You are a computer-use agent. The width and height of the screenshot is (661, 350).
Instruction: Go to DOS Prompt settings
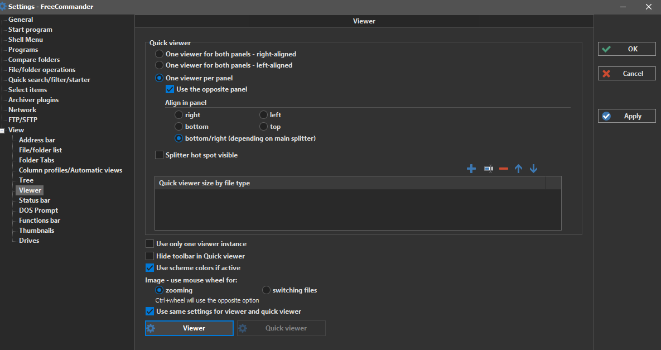[38, 210]
